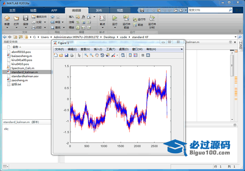Open the View (视图) tab
This screenshot has width=245, height=171.
click(120, 10)
